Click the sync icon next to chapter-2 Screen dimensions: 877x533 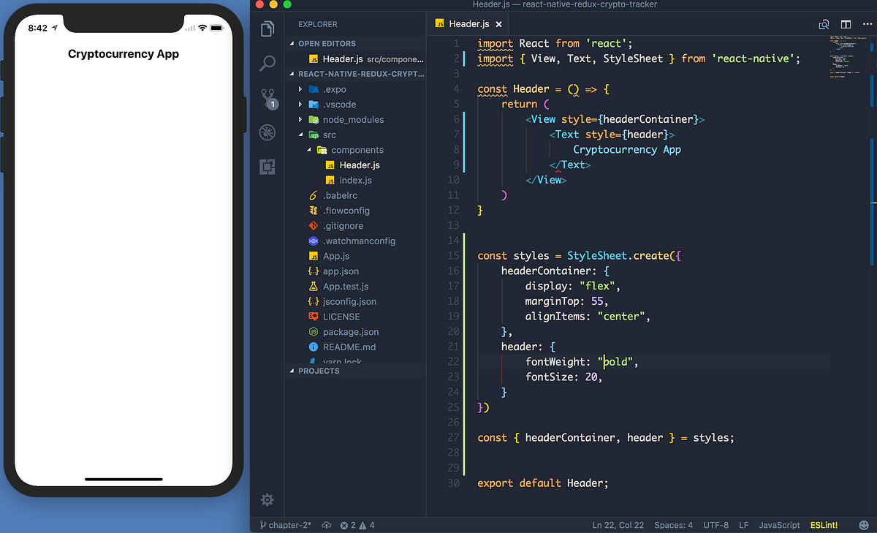click(326, 525)
